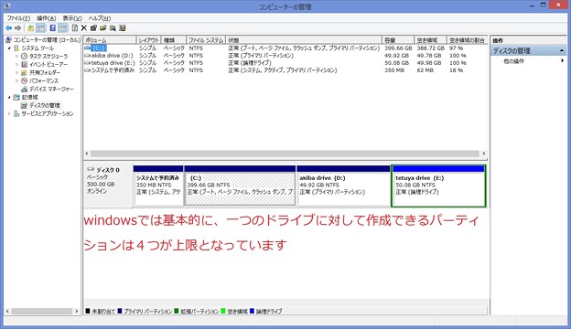The height and width of the screenshot is (329, 571).
Task: Open the 操作(A) menu
Action: 47,18
